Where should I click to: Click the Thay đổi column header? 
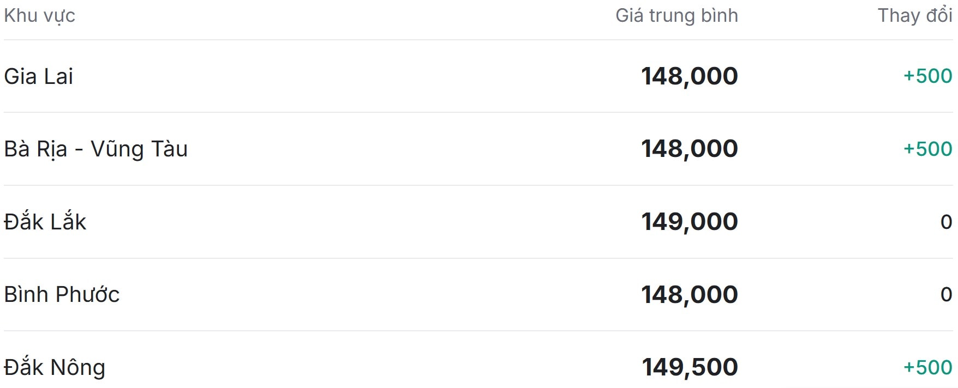tap(915, 16)
